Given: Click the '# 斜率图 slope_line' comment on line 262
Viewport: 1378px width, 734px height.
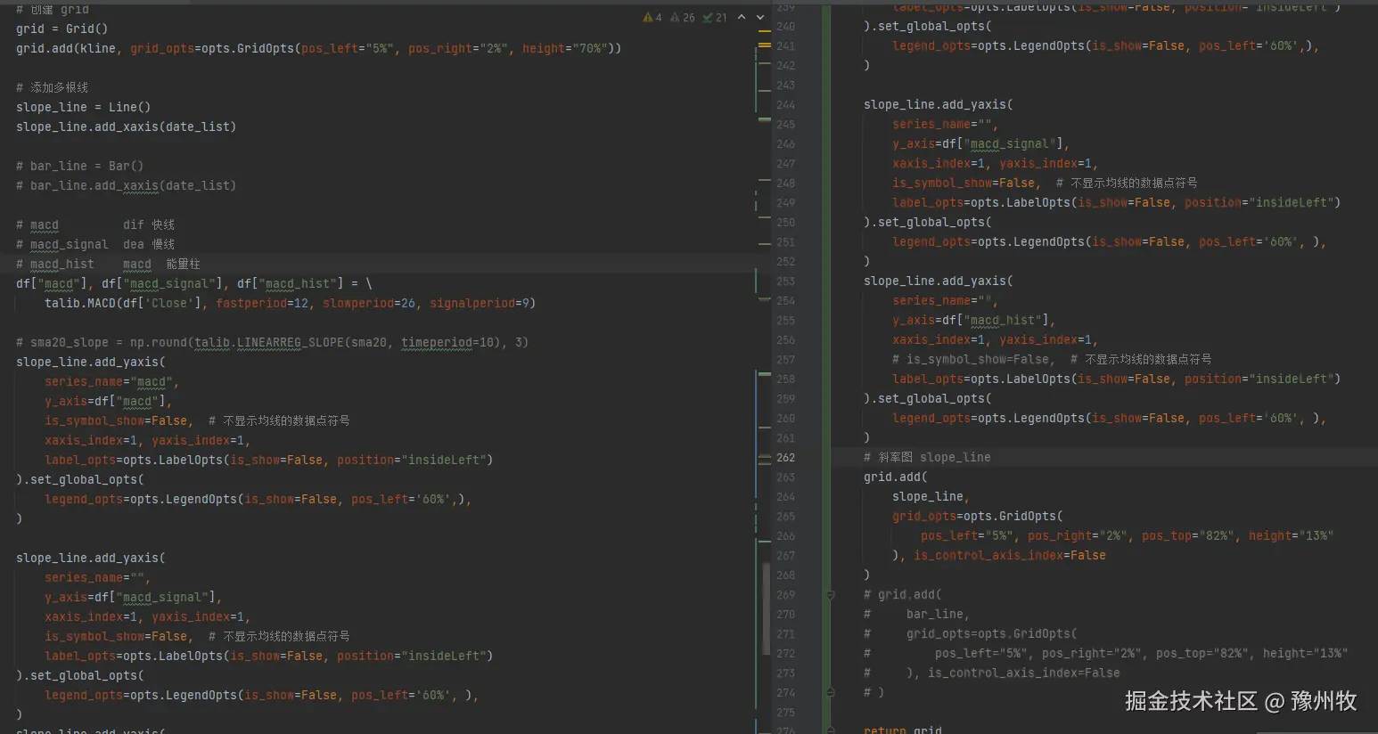Looking at the screenshot, I should [927, 457].
